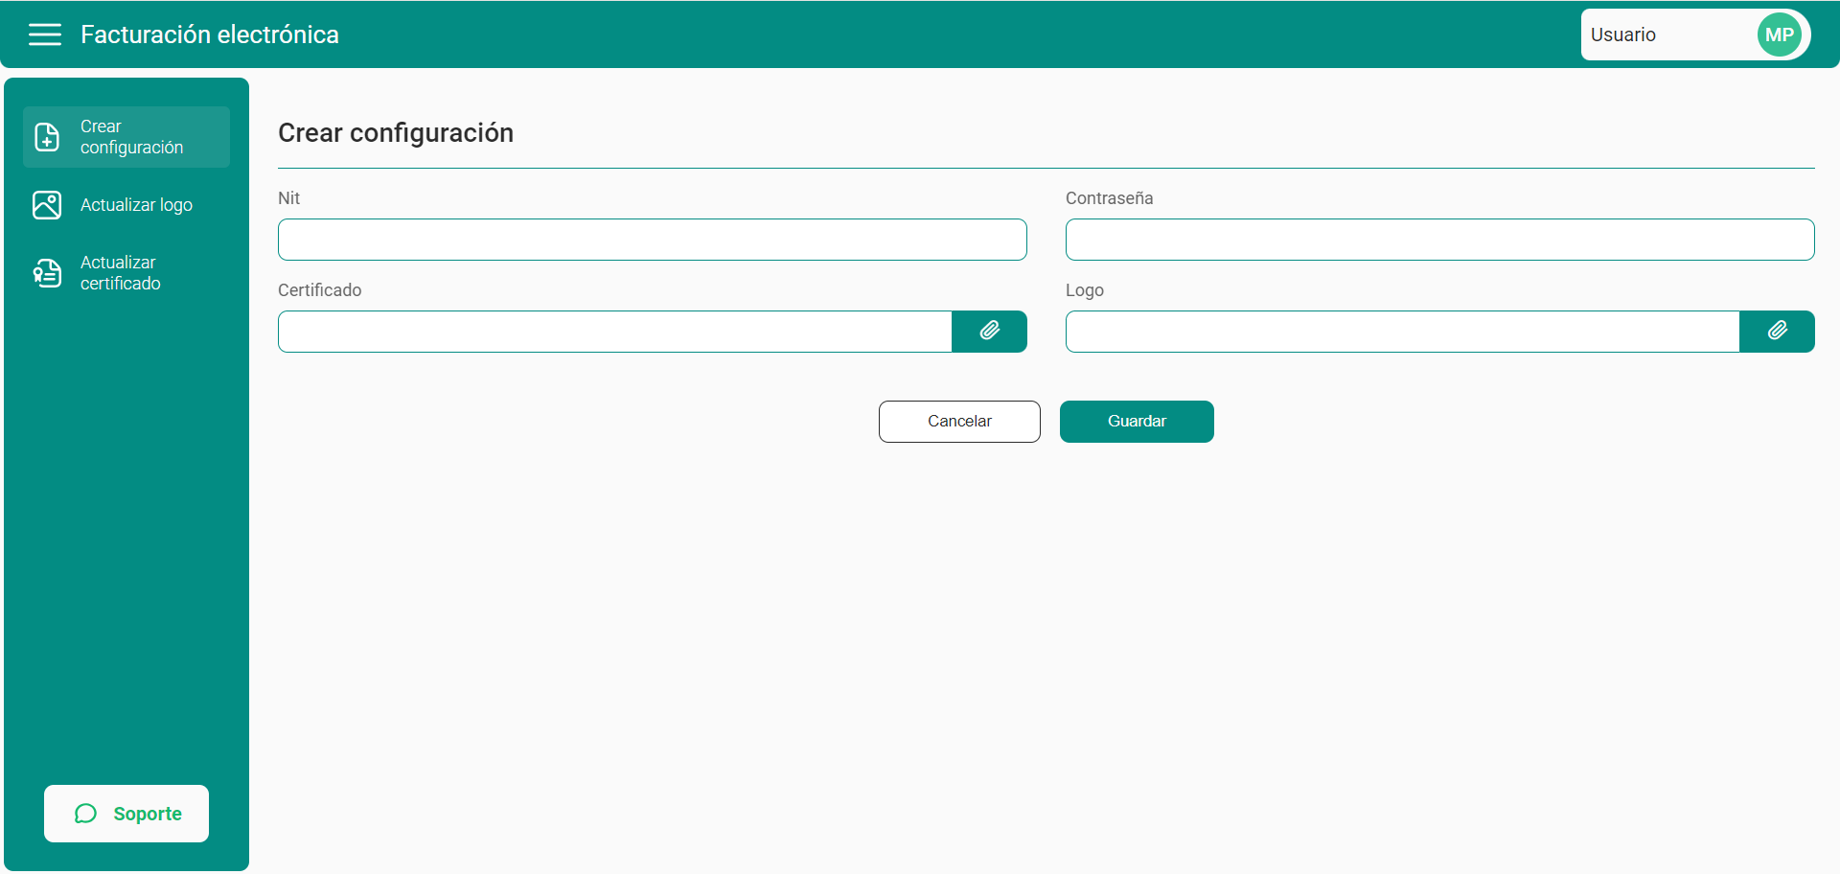The width and height of the screenshot is (1840, 874).
Task: Open the Usuario account dropdown
Action: click(x=1667, y=35)
